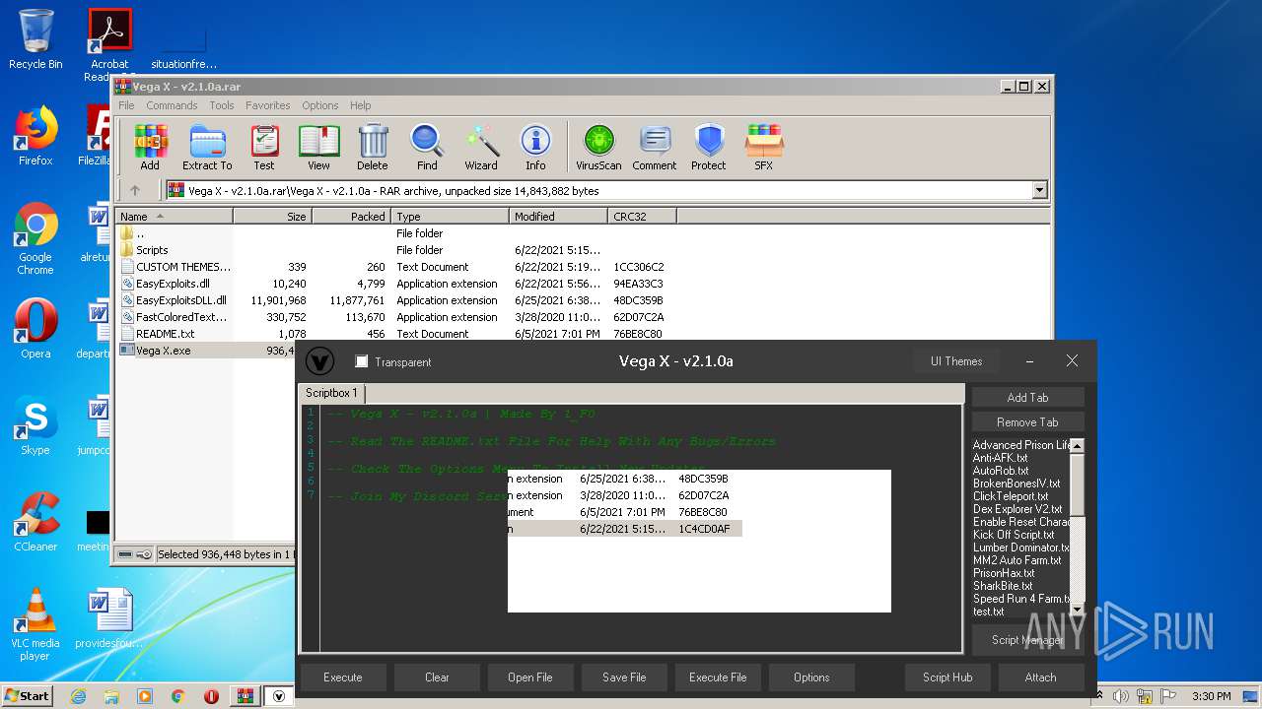Open the Start menu

[28, 696]
